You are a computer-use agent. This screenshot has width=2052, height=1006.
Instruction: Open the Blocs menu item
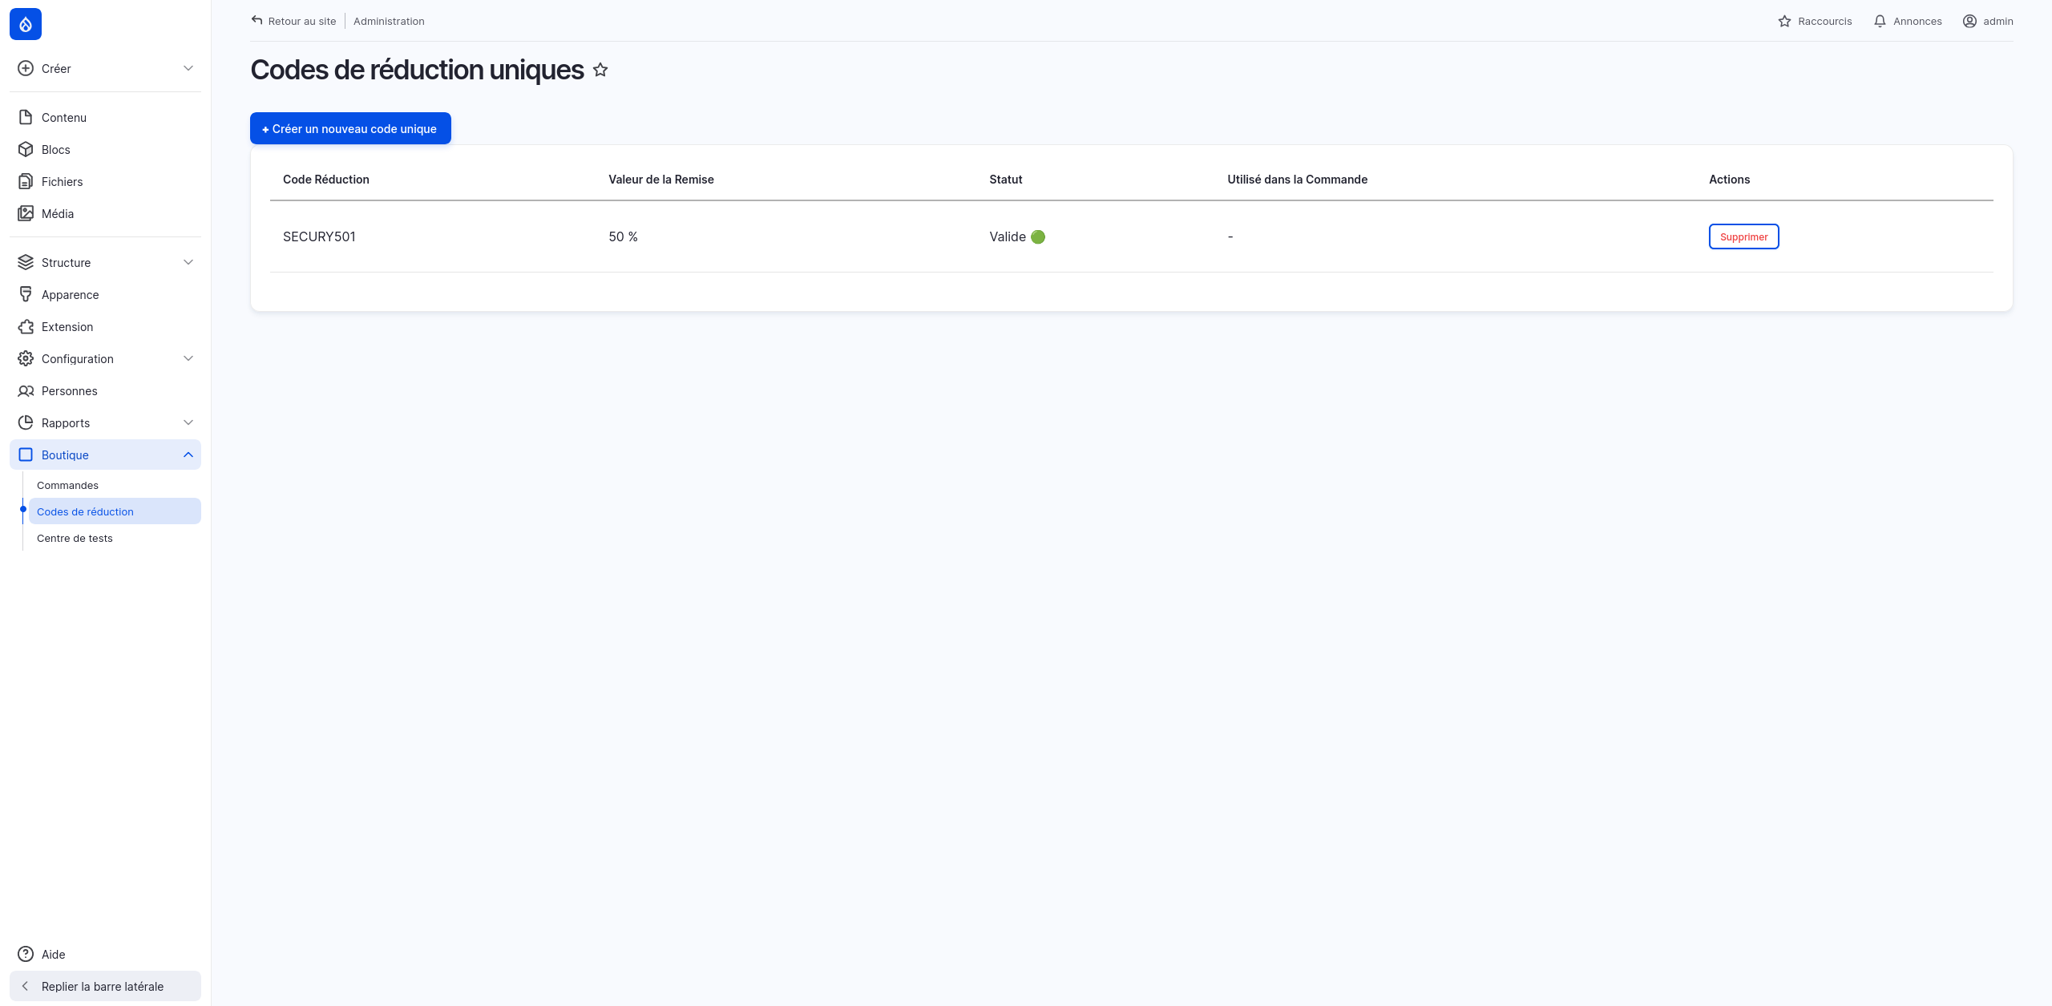[x=105, y=149]
